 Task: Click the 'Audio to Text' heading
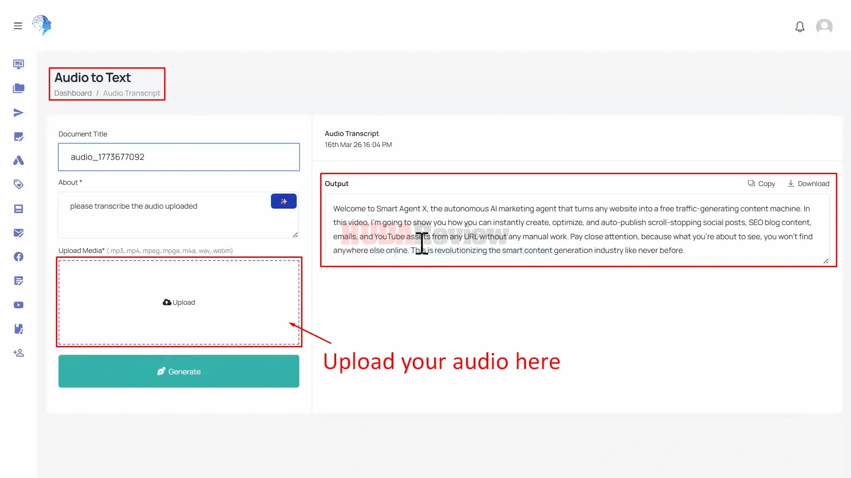(x=93, y=78)
